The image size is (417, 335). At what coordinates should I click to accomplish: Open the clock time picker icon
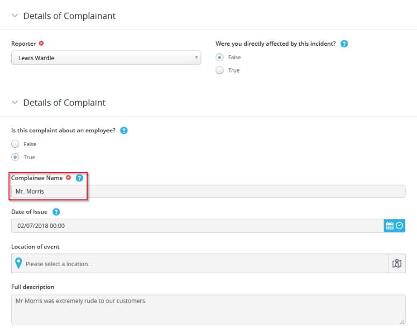(399, 226)
